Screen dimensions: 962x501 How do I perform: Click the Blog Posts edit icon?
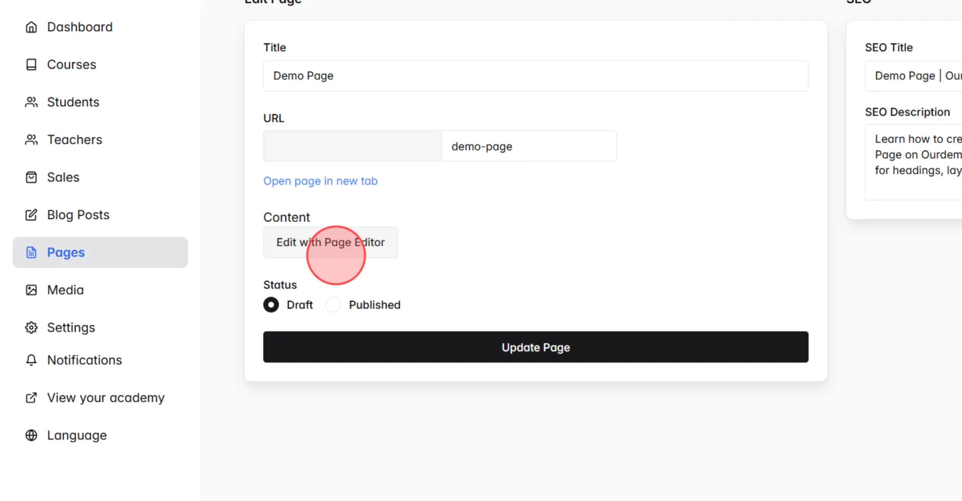point(31,215)
